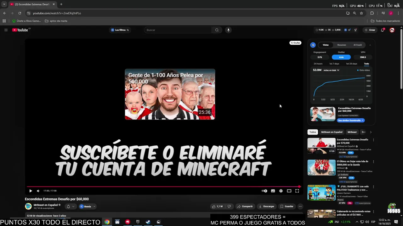Image resolution: width=403 pixels, height=226 pixels.
Task: Dislike the video
Action: pos(229,207)
